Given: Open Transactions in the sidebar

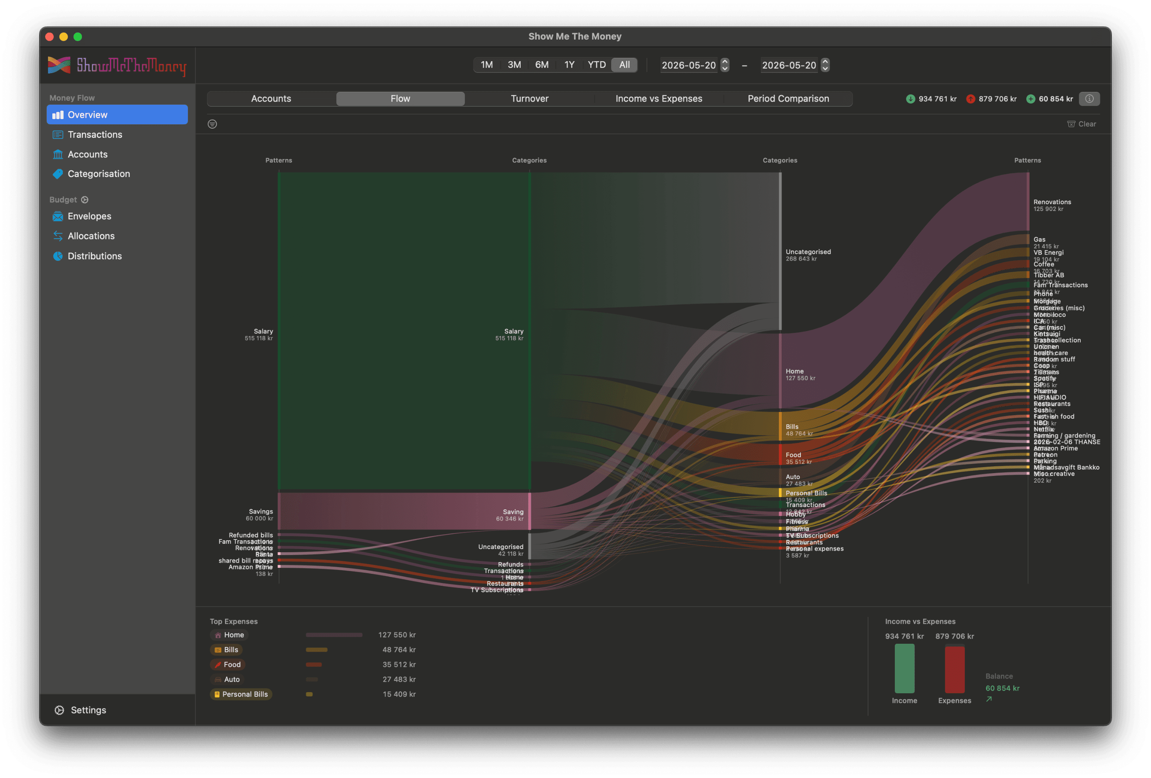Looking at the screenshot, I should pos(117,135).
